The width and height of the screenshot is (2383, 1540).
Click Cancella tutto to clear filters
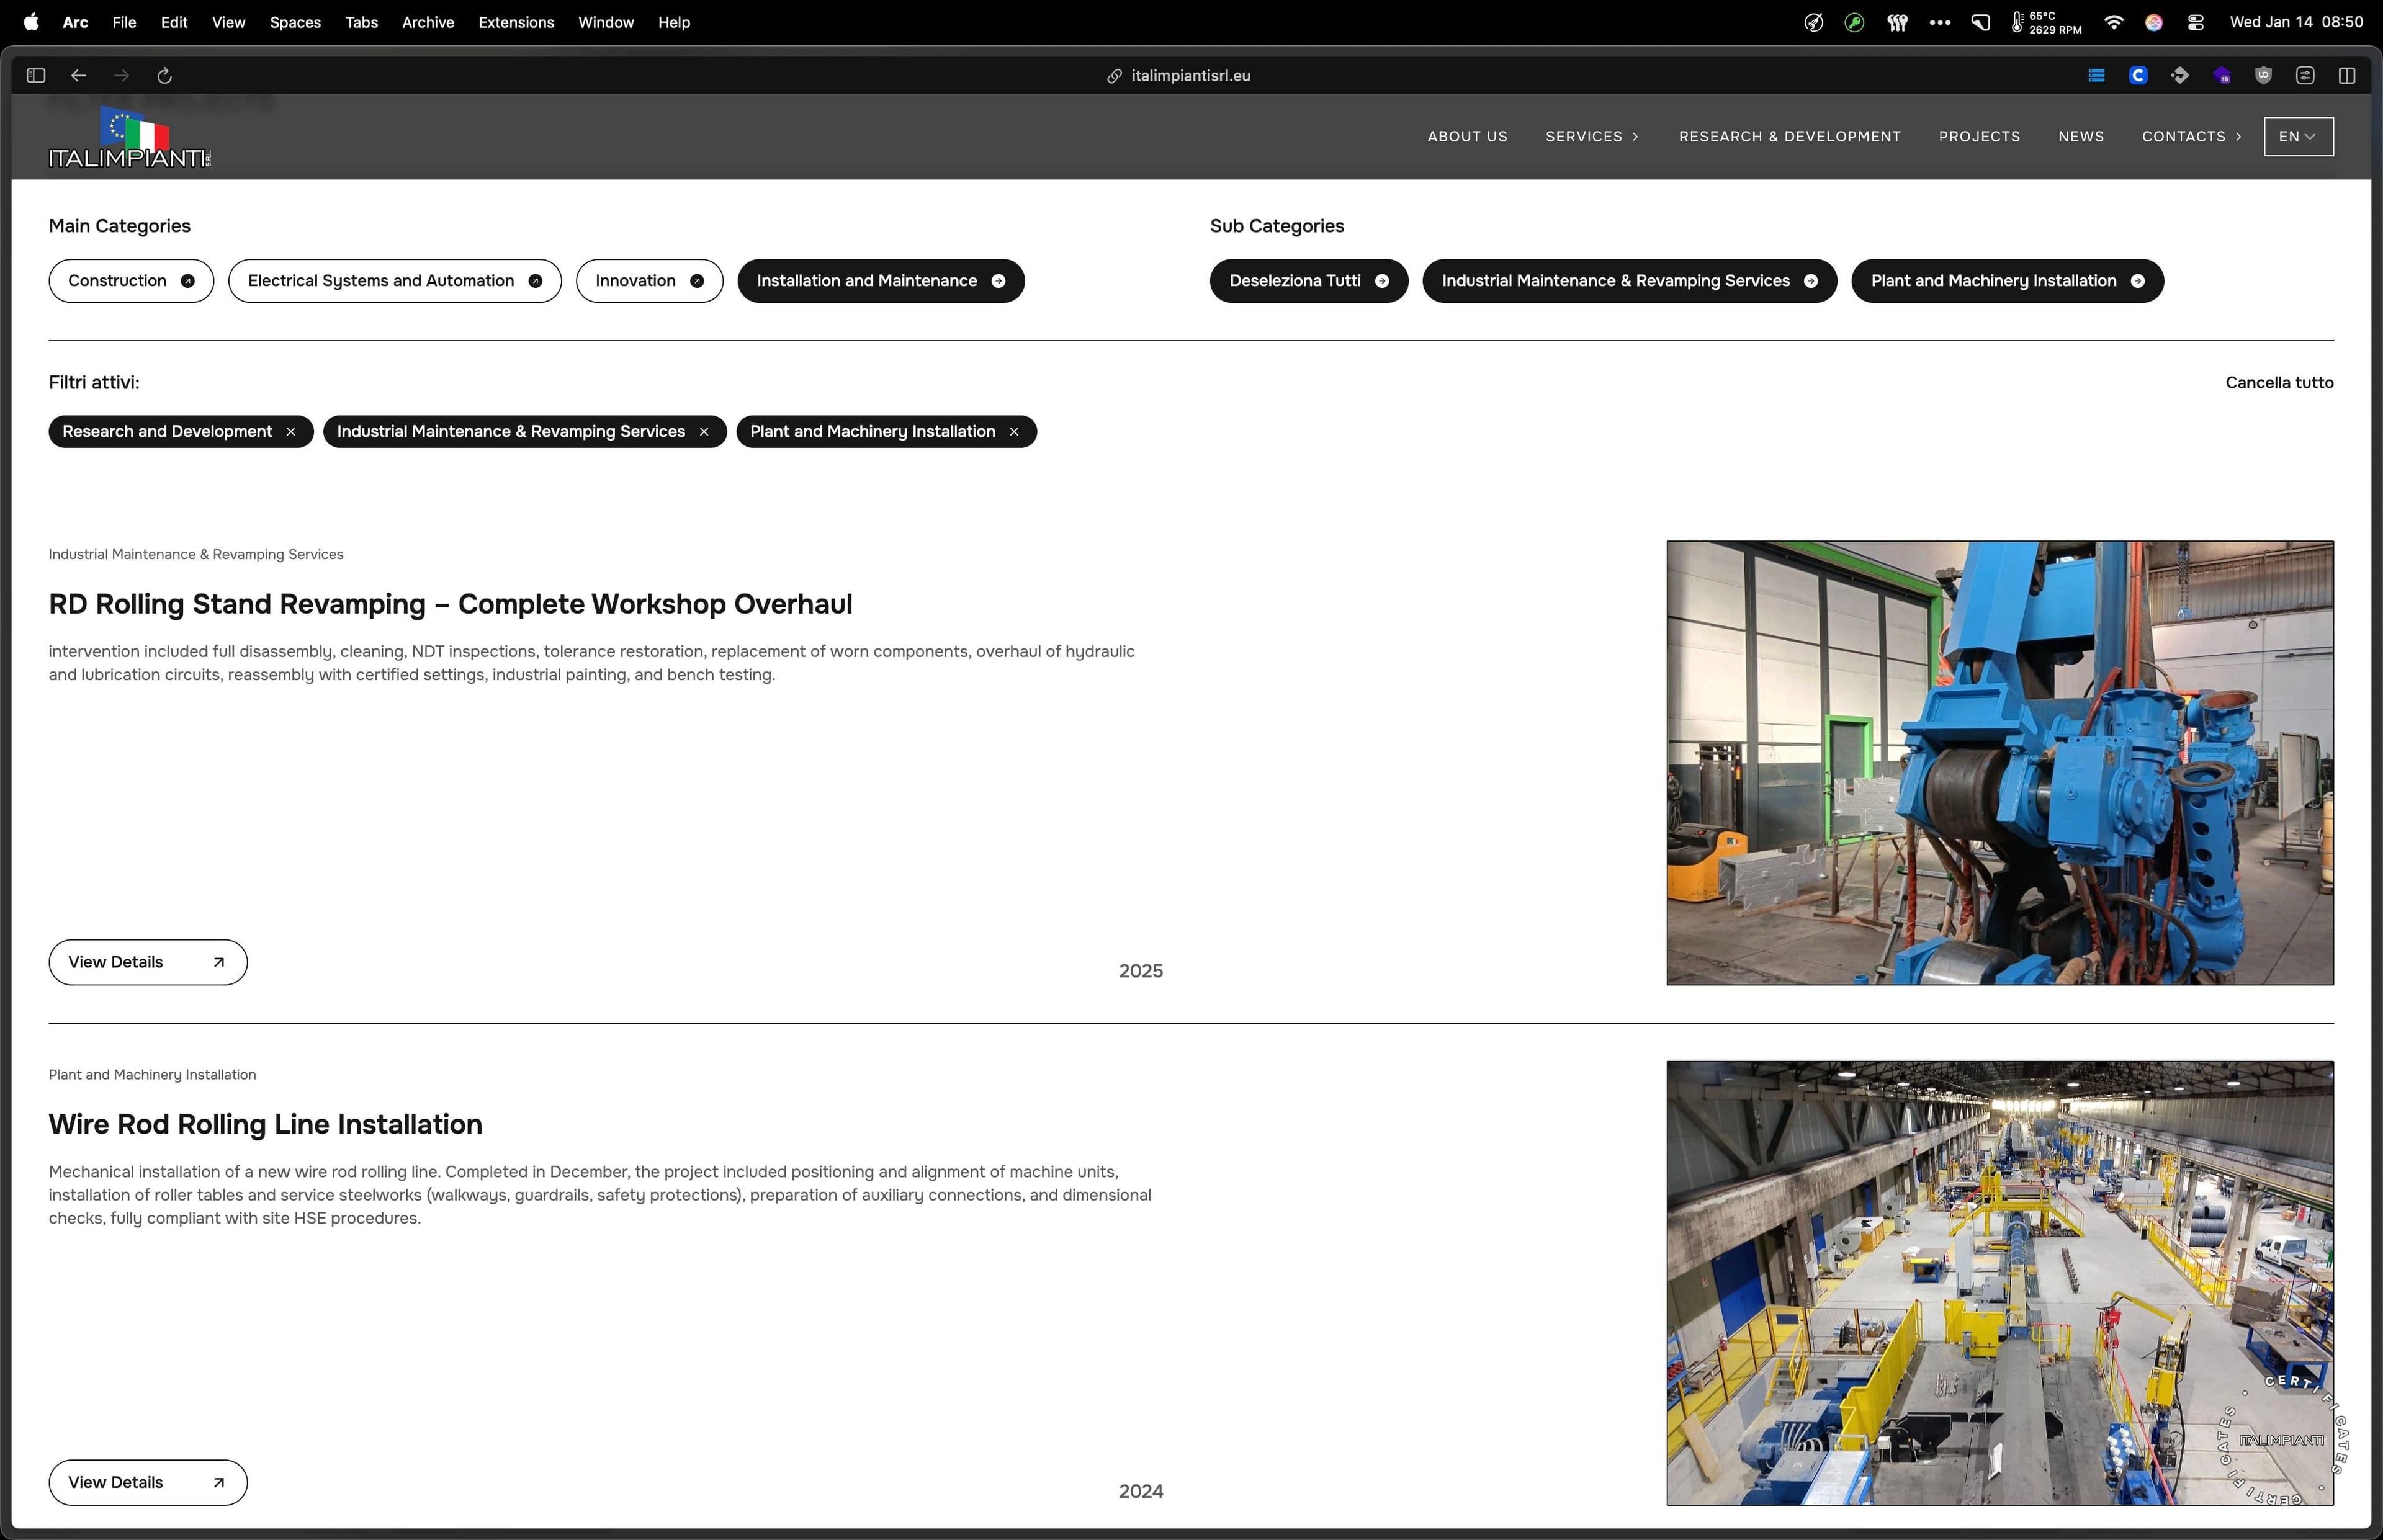pyautogui.click(x=2279, y=383)
